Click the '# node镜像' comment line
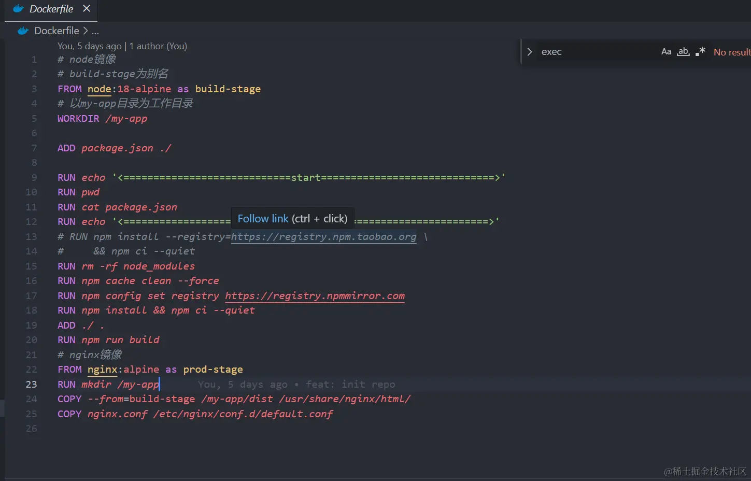 [x=87, y=60]
